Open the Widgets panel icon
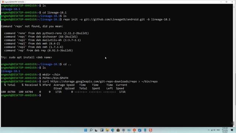The image size is (236, 133). coord(102,130)
